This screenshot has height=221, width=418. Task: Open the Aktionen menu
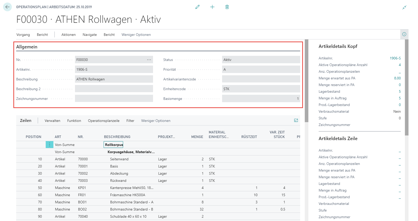(x=69, y=35)
